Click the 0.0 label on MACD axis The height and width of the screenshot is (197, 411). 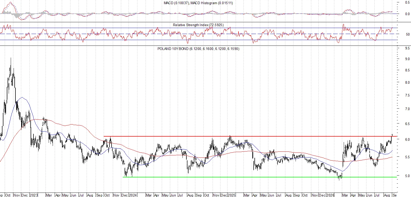(407, 14)
